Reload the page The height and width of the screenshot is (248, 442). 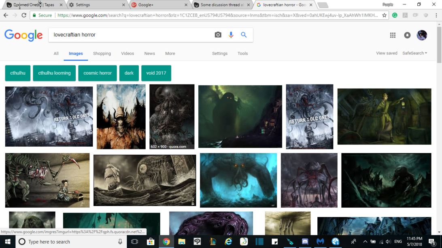(24, 15)
